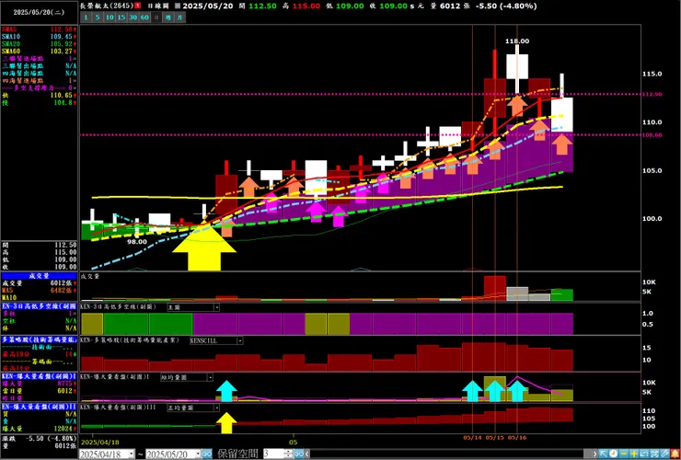The width and height of the screenshot is (681, 460).
Task: Click the 05/15 date marker on the time axis
Action: point(495,437)
